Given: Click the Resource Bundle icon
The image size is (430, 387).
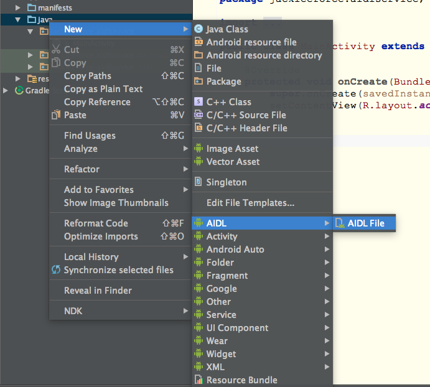Looking at the screenshot, I should pyautogui.click(x=199, y=380).
